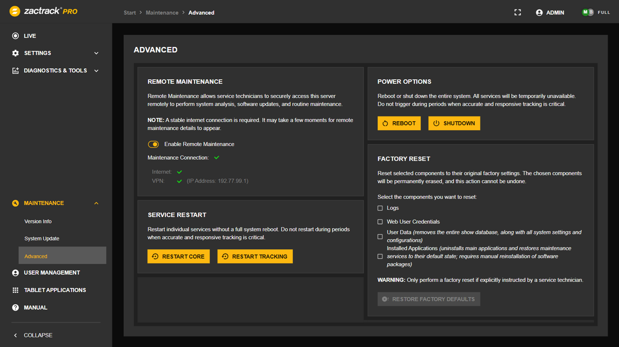619x347 pixels.
Task: Open Tablet Applications section
Action: point(56,290)
